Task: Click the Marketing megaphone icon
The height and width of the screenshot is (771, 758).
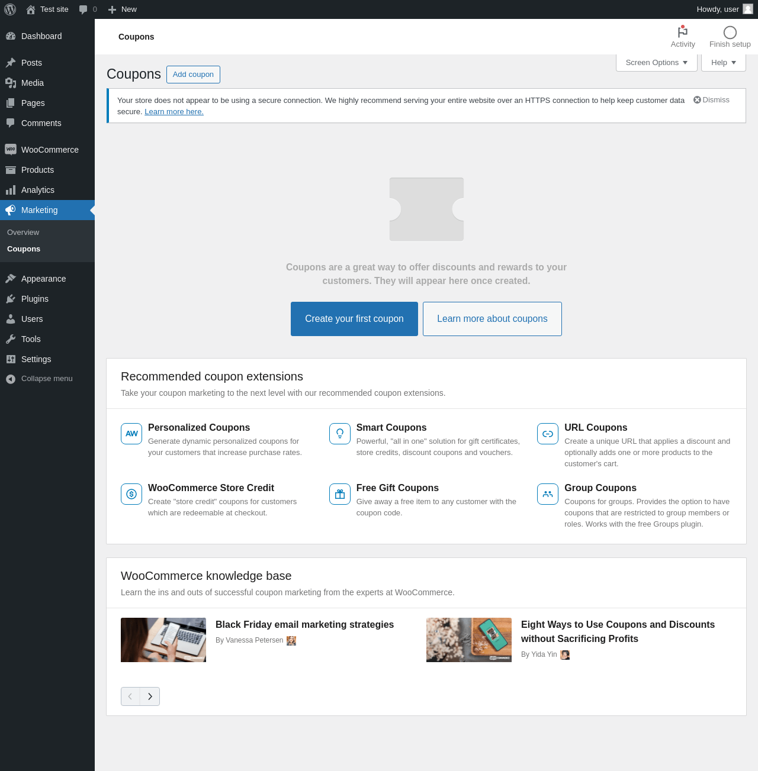Action: click(x=11, y=210)
